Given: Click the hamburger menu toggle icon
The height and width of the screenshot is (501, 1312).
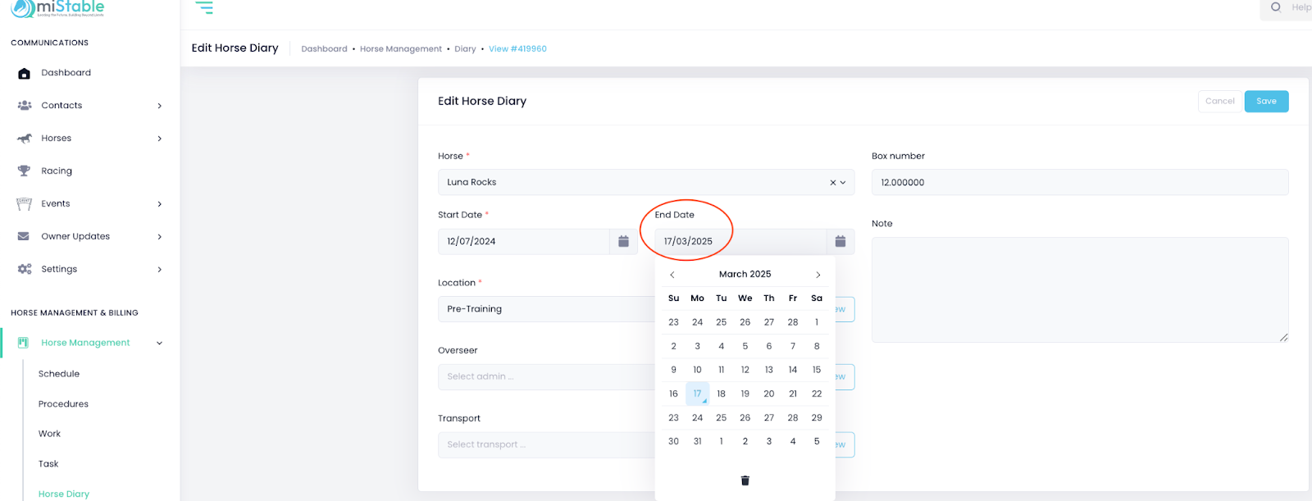Looking at the screenshot, I should click(204, 7).
